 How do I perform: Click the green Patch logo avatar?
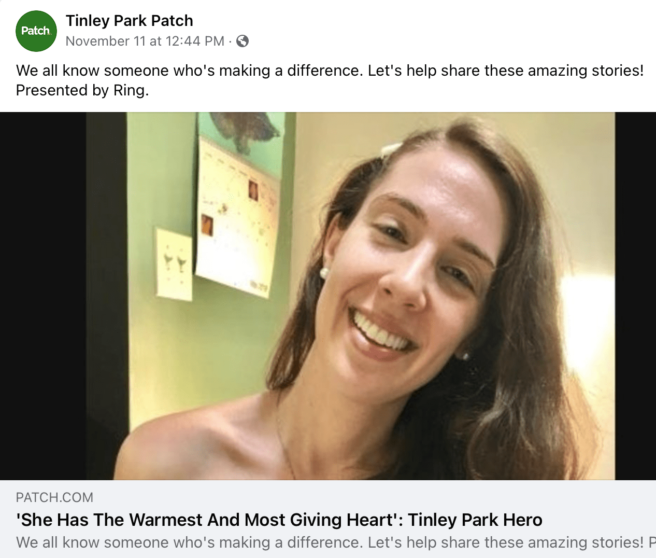click(x=36, y=31)
